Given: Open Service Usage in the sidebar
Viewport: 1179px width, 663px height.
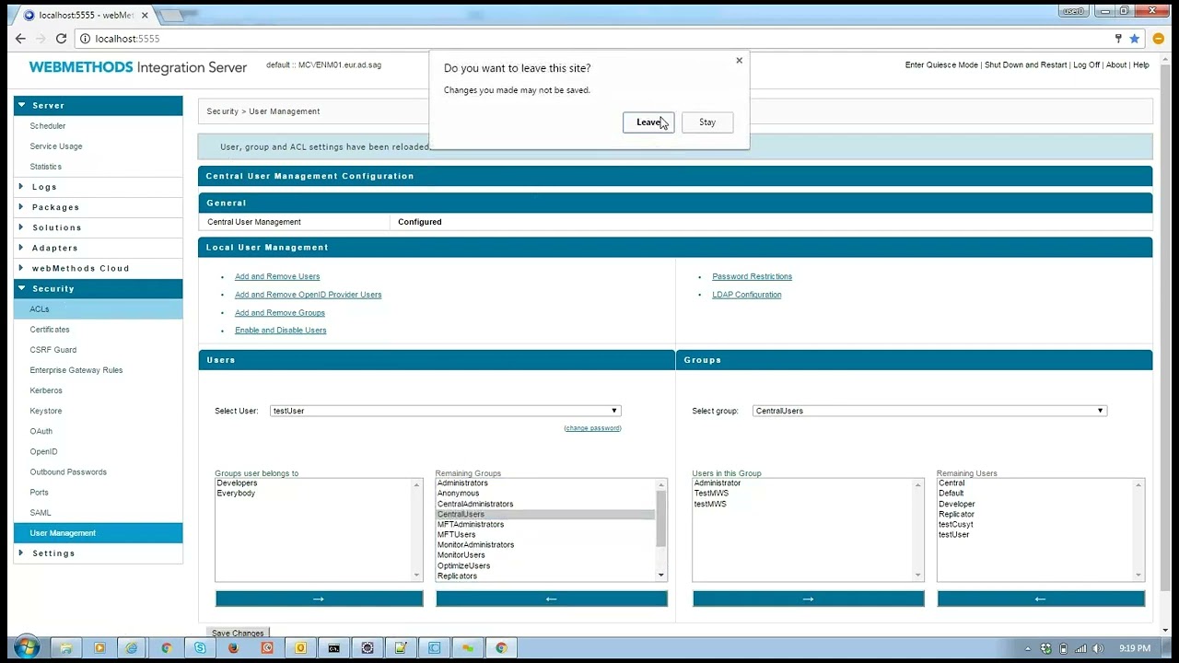Looking at the screenshot, I should 56,146.
